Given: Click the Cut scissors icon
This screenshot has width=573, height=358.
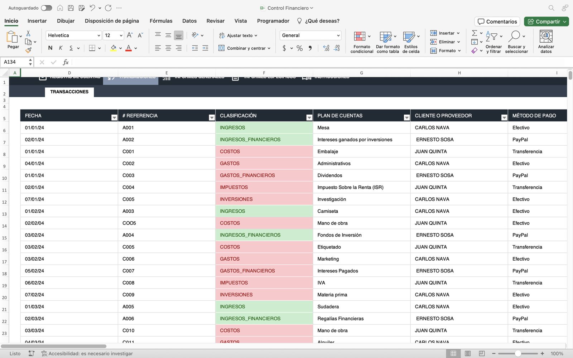Looking at the screenshot, I should click(x=28, y=33).
